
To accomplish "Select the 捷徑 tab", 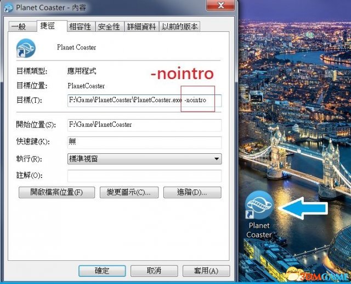I will click(52, 26).
